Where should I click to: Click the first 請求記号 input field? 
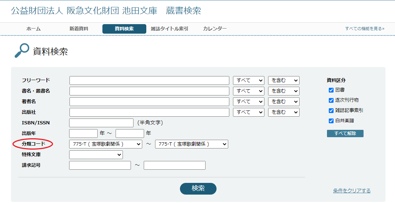point(100,165)
